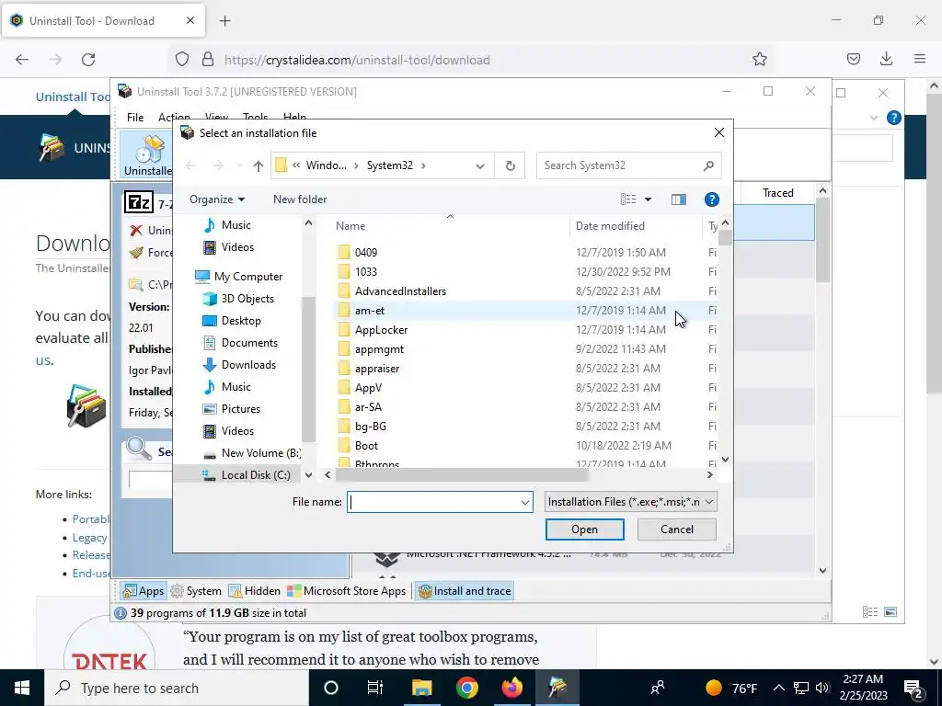Open the recent locations dropdown arrow

point(239,166)
